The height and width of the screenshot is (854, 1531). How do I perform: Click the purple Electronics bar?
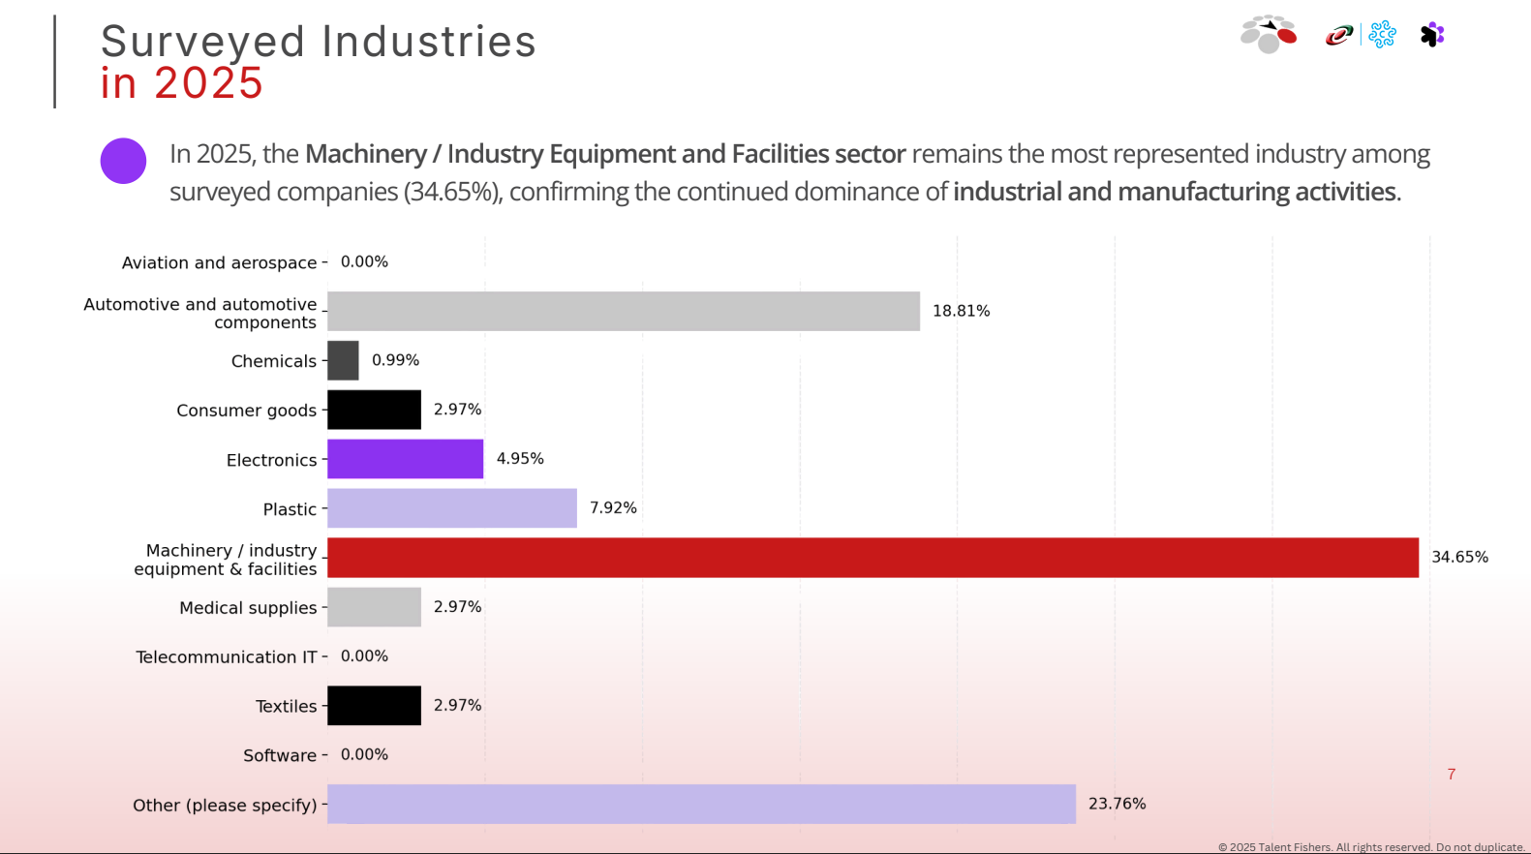pos(405,459)
